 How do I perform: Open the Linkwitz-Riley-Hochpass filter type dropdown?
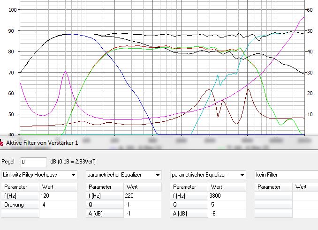pos(39,175)
